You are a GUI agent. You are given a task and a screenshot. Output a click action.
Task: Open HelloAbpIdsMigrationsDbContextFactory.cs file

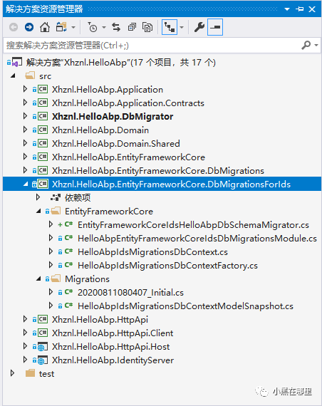[167, 266]
